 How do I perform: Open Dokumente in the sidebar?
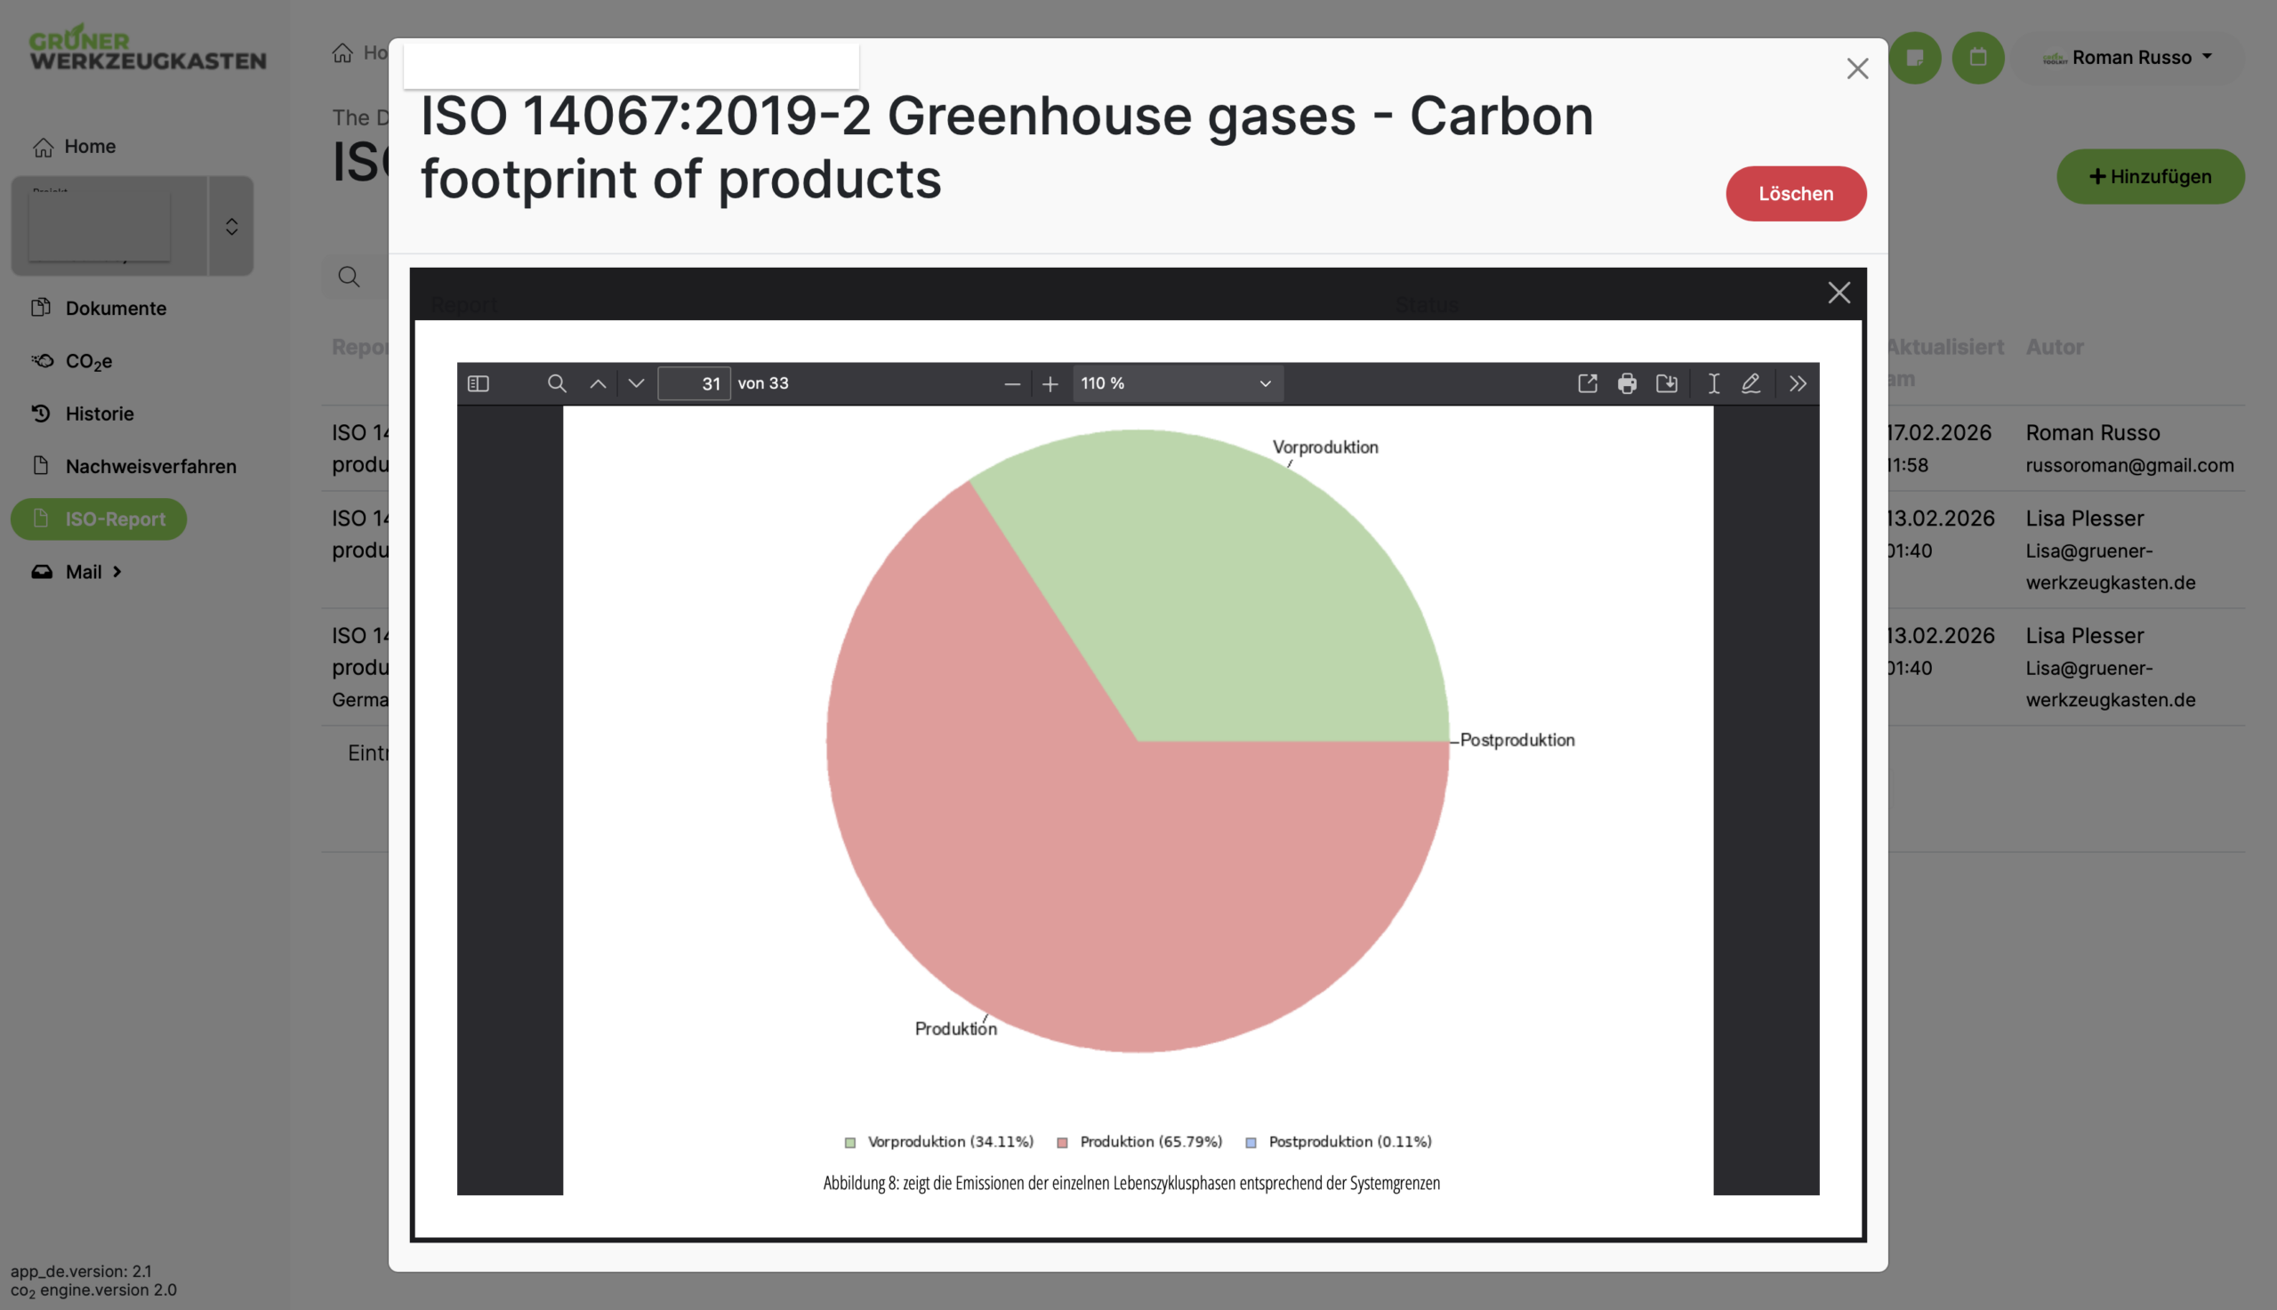[115, 308]
